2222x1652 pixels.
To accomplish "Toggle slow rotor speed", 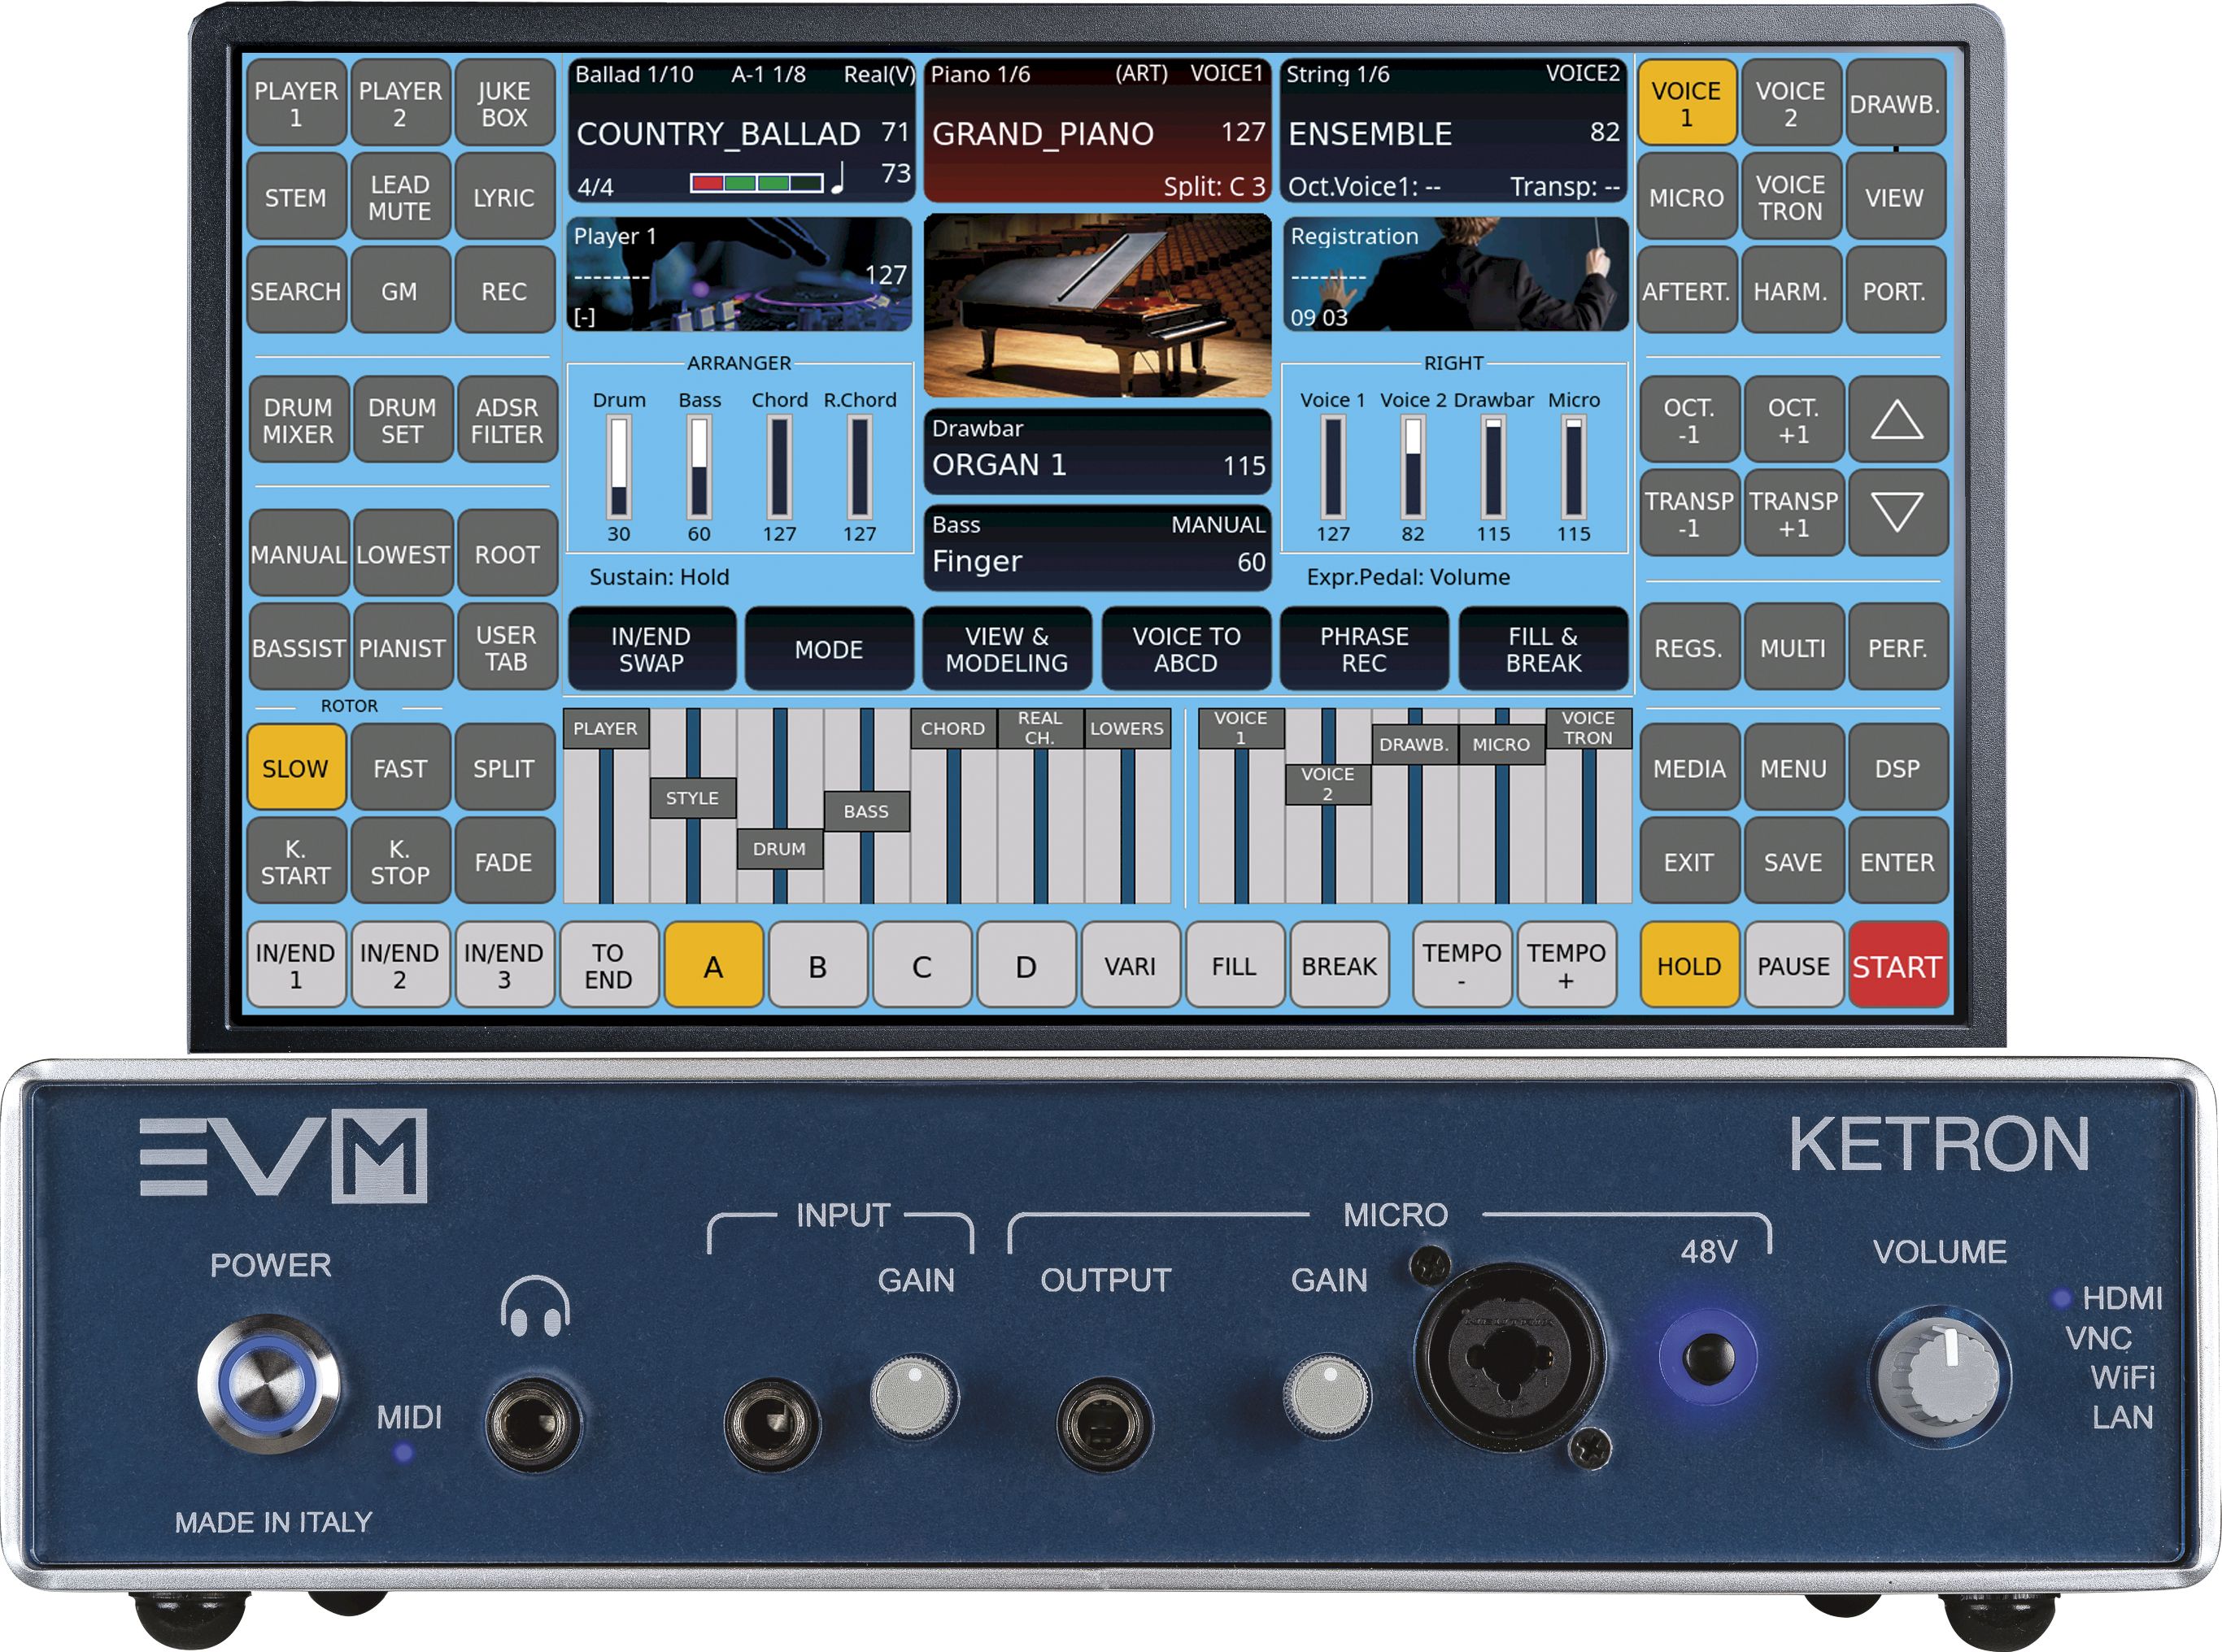I will point(297,768).
